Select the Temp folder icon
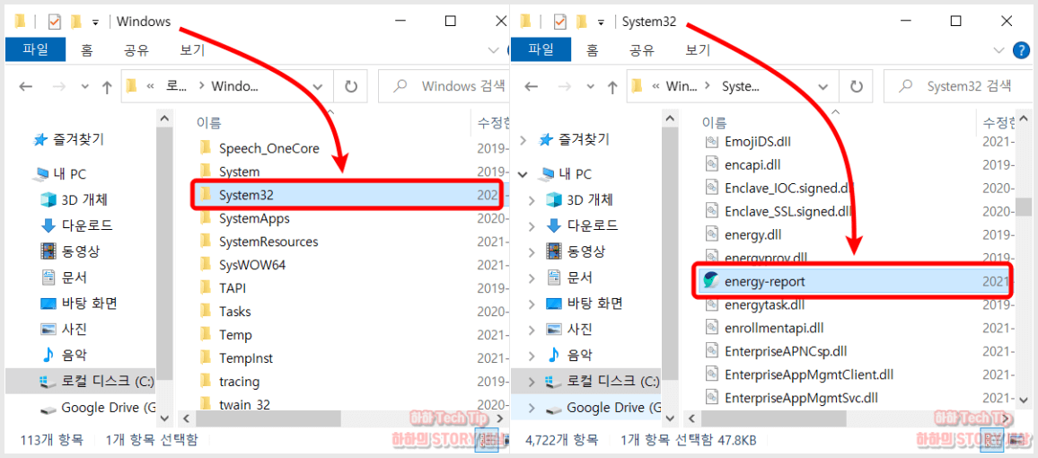 click(206, 334)
